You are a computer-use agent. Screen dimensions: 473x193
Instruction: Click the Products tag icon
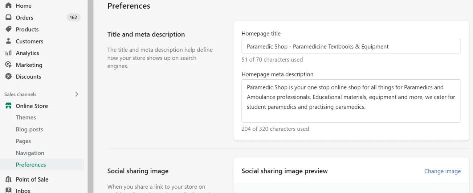(x=8, y=29)
